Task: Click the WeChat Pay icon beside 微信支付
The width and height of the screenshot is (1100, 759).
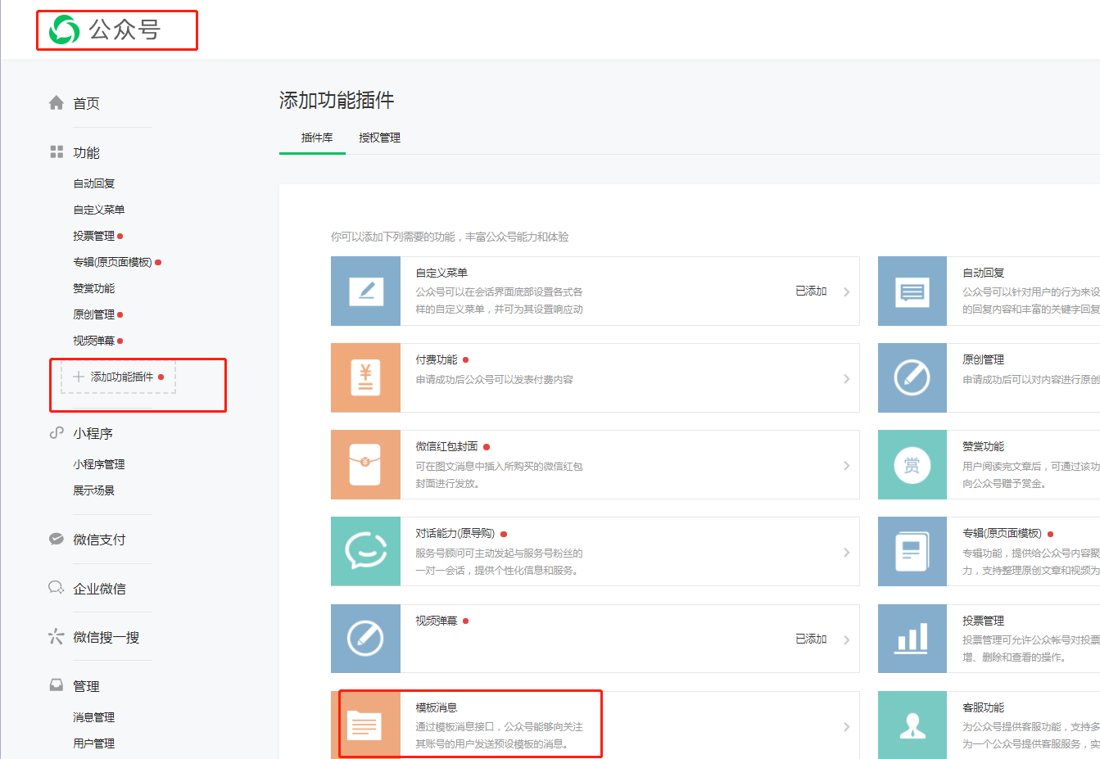Action: point(57,539)
